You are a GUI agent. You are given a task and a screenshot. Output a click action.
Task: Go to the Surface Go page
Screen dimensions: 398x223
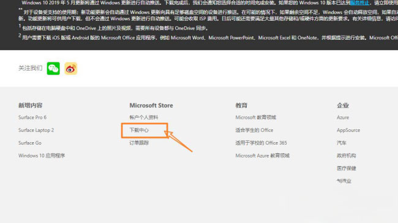click(x=30, y=143)
